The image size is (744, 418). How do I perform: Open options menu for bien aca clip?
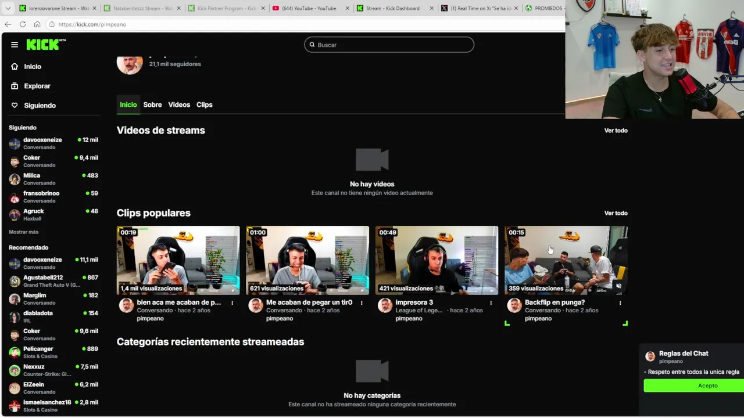pos(232,303)
